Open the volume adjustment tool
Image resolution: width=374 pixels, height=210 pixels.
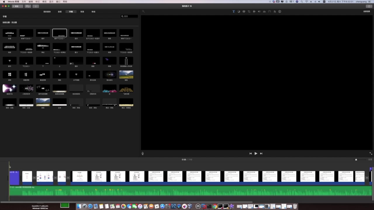tap(259, 12)
